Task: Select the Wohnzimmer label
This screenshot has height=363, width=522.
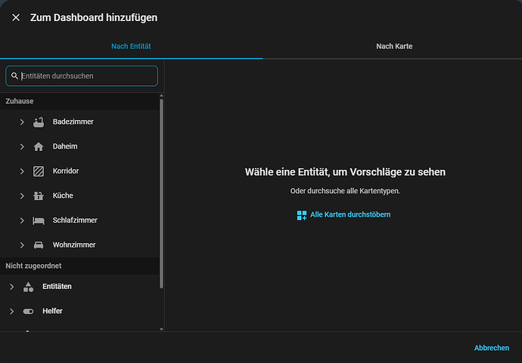Action: coord(74,245)
